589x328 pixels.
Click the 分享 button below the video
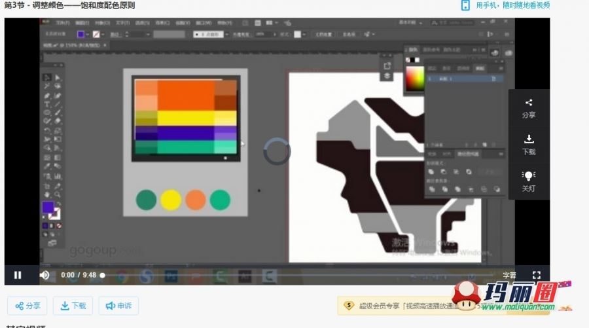(27, 306)
